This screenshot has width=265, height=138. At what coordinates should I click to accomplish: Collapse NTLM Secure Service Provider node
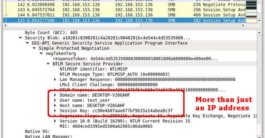click(48, 64)
